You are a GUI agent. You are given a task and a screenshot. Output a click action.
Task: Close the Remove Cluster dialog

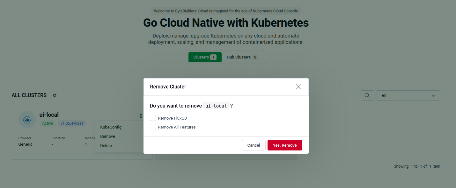[x=298, y=87]
